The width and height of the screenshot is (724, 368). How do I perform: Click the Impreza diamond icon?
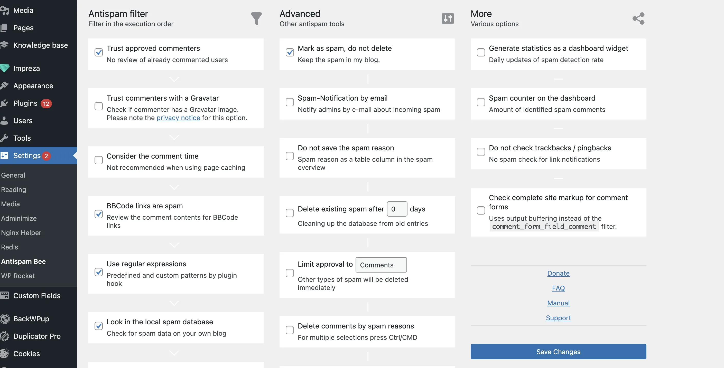pyautogui.click(x=5, y=68)
